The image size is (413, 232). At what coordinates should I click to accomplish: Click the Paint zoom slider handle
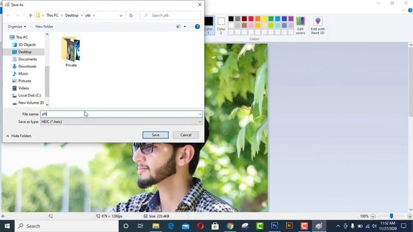(392, 216)
